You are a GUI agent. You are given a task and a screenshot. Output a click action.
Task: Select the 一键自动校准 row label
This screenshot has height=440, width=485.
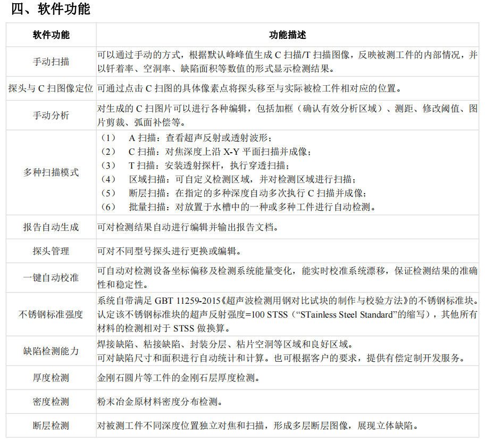pyautogui.click(x=51, y=278)
